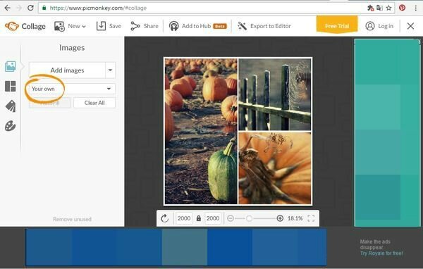This screenshot has height=269, width=423.
Task: Click the 18.1% zoom percentage
Action: [x=295, y=218]
